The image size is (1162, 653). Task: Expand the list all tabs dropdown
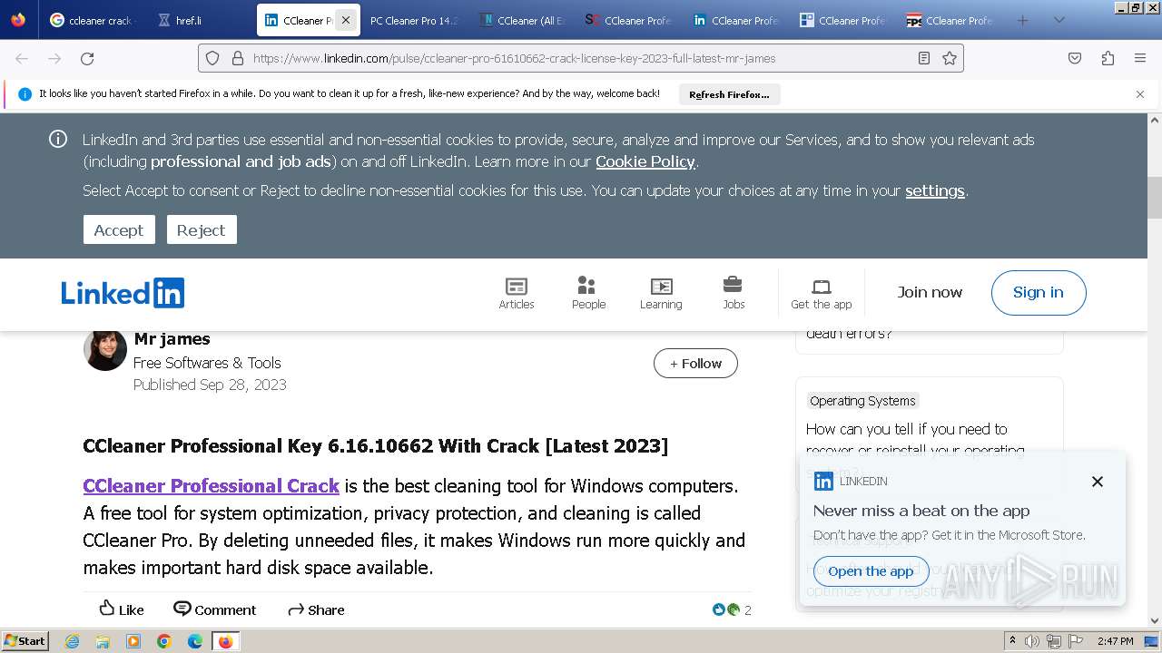(1059, 20)
